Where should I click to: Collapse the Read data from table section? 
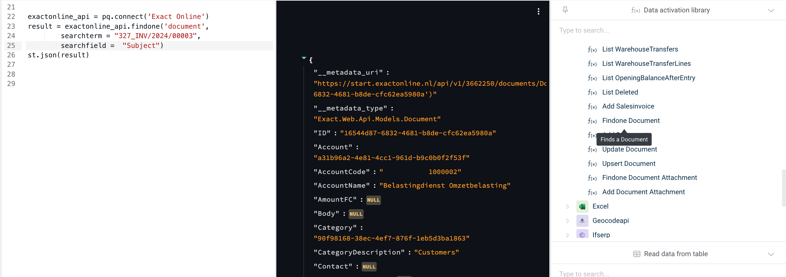tap(771, 254)
